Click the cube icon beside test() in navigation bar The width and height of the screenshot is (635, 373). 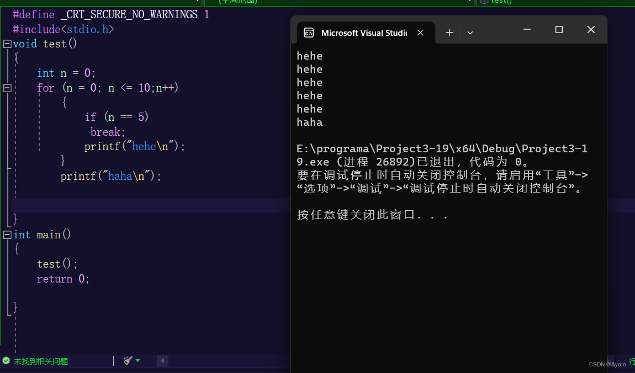pos(485,2)
